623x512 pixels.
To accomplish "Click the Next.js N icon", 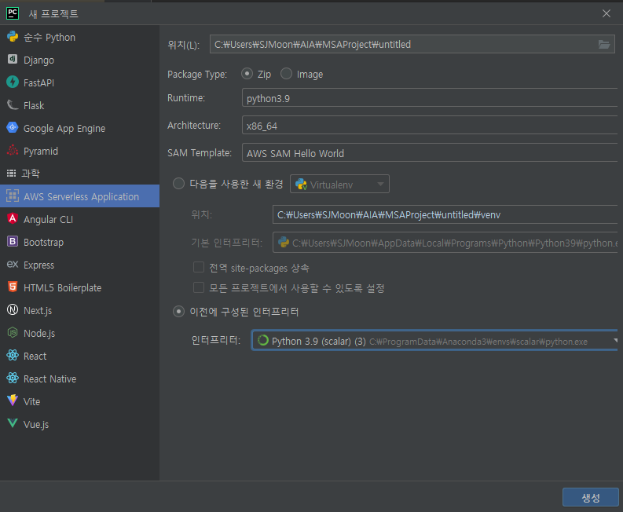I will click(13, 310).
